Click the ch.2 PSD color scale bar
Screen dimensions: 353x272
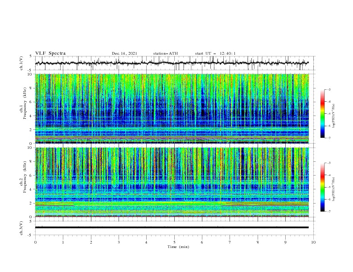[322, 187]
